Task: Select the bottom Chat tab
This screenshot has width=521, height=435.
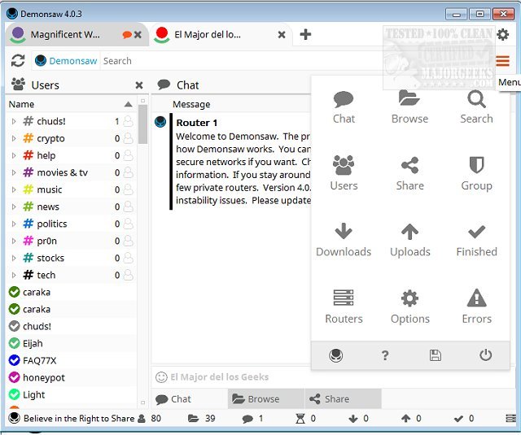Action: (190, 399)
